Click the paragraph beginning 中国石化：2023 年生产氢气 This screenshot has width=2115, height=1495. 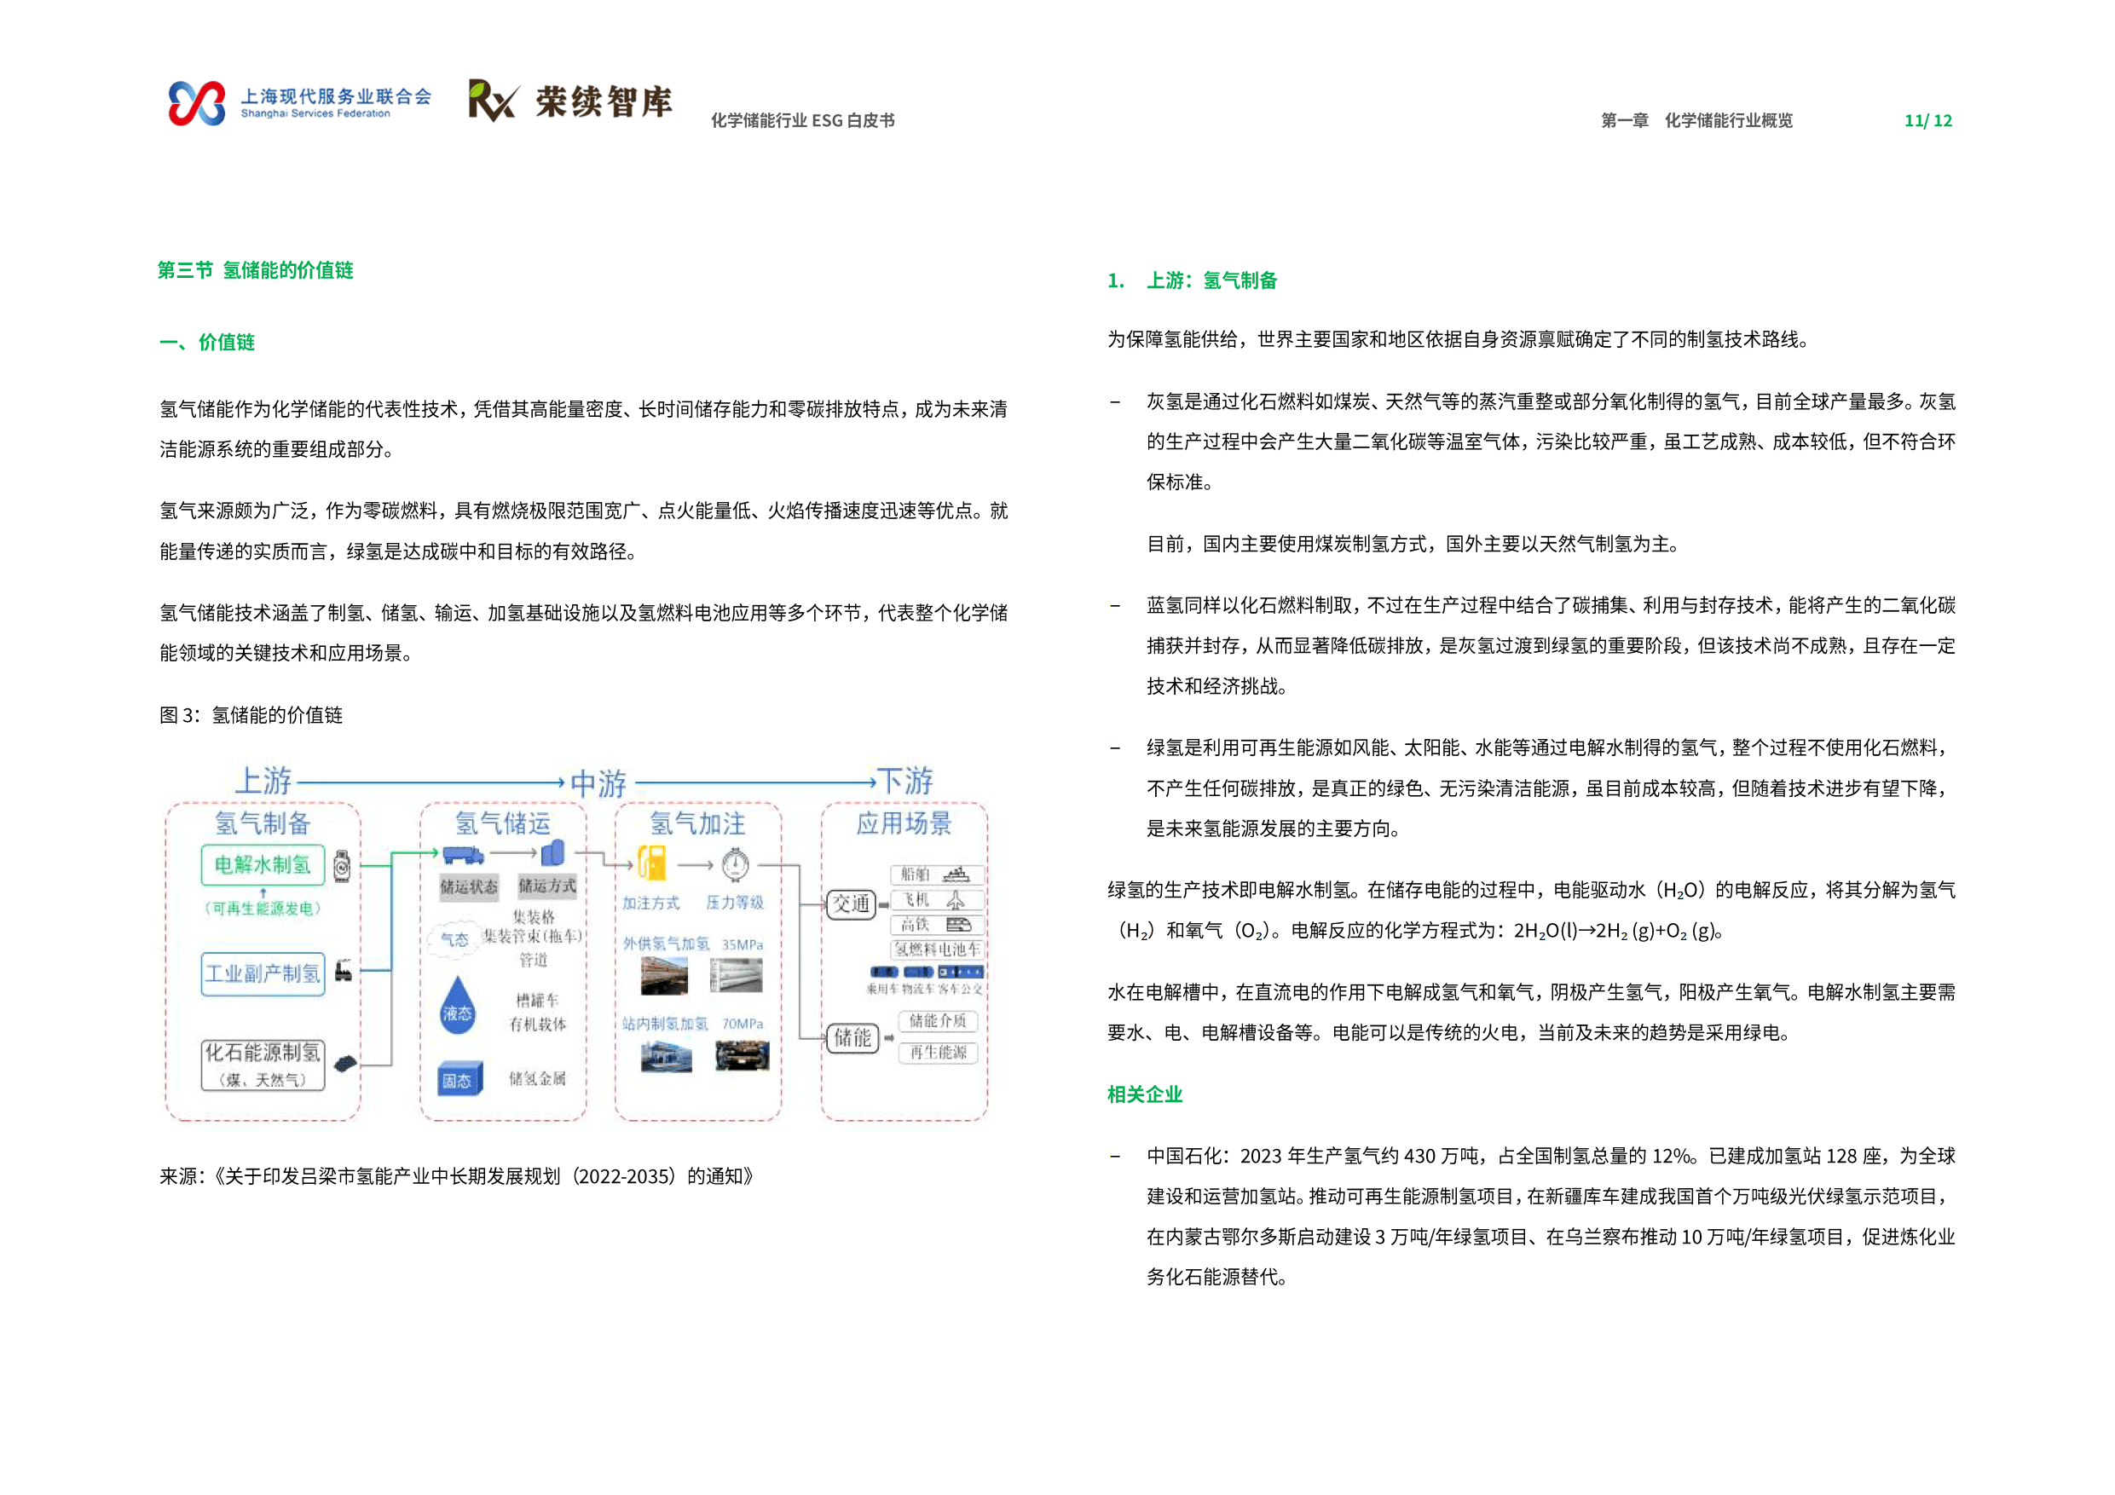coord(1551,1216)
